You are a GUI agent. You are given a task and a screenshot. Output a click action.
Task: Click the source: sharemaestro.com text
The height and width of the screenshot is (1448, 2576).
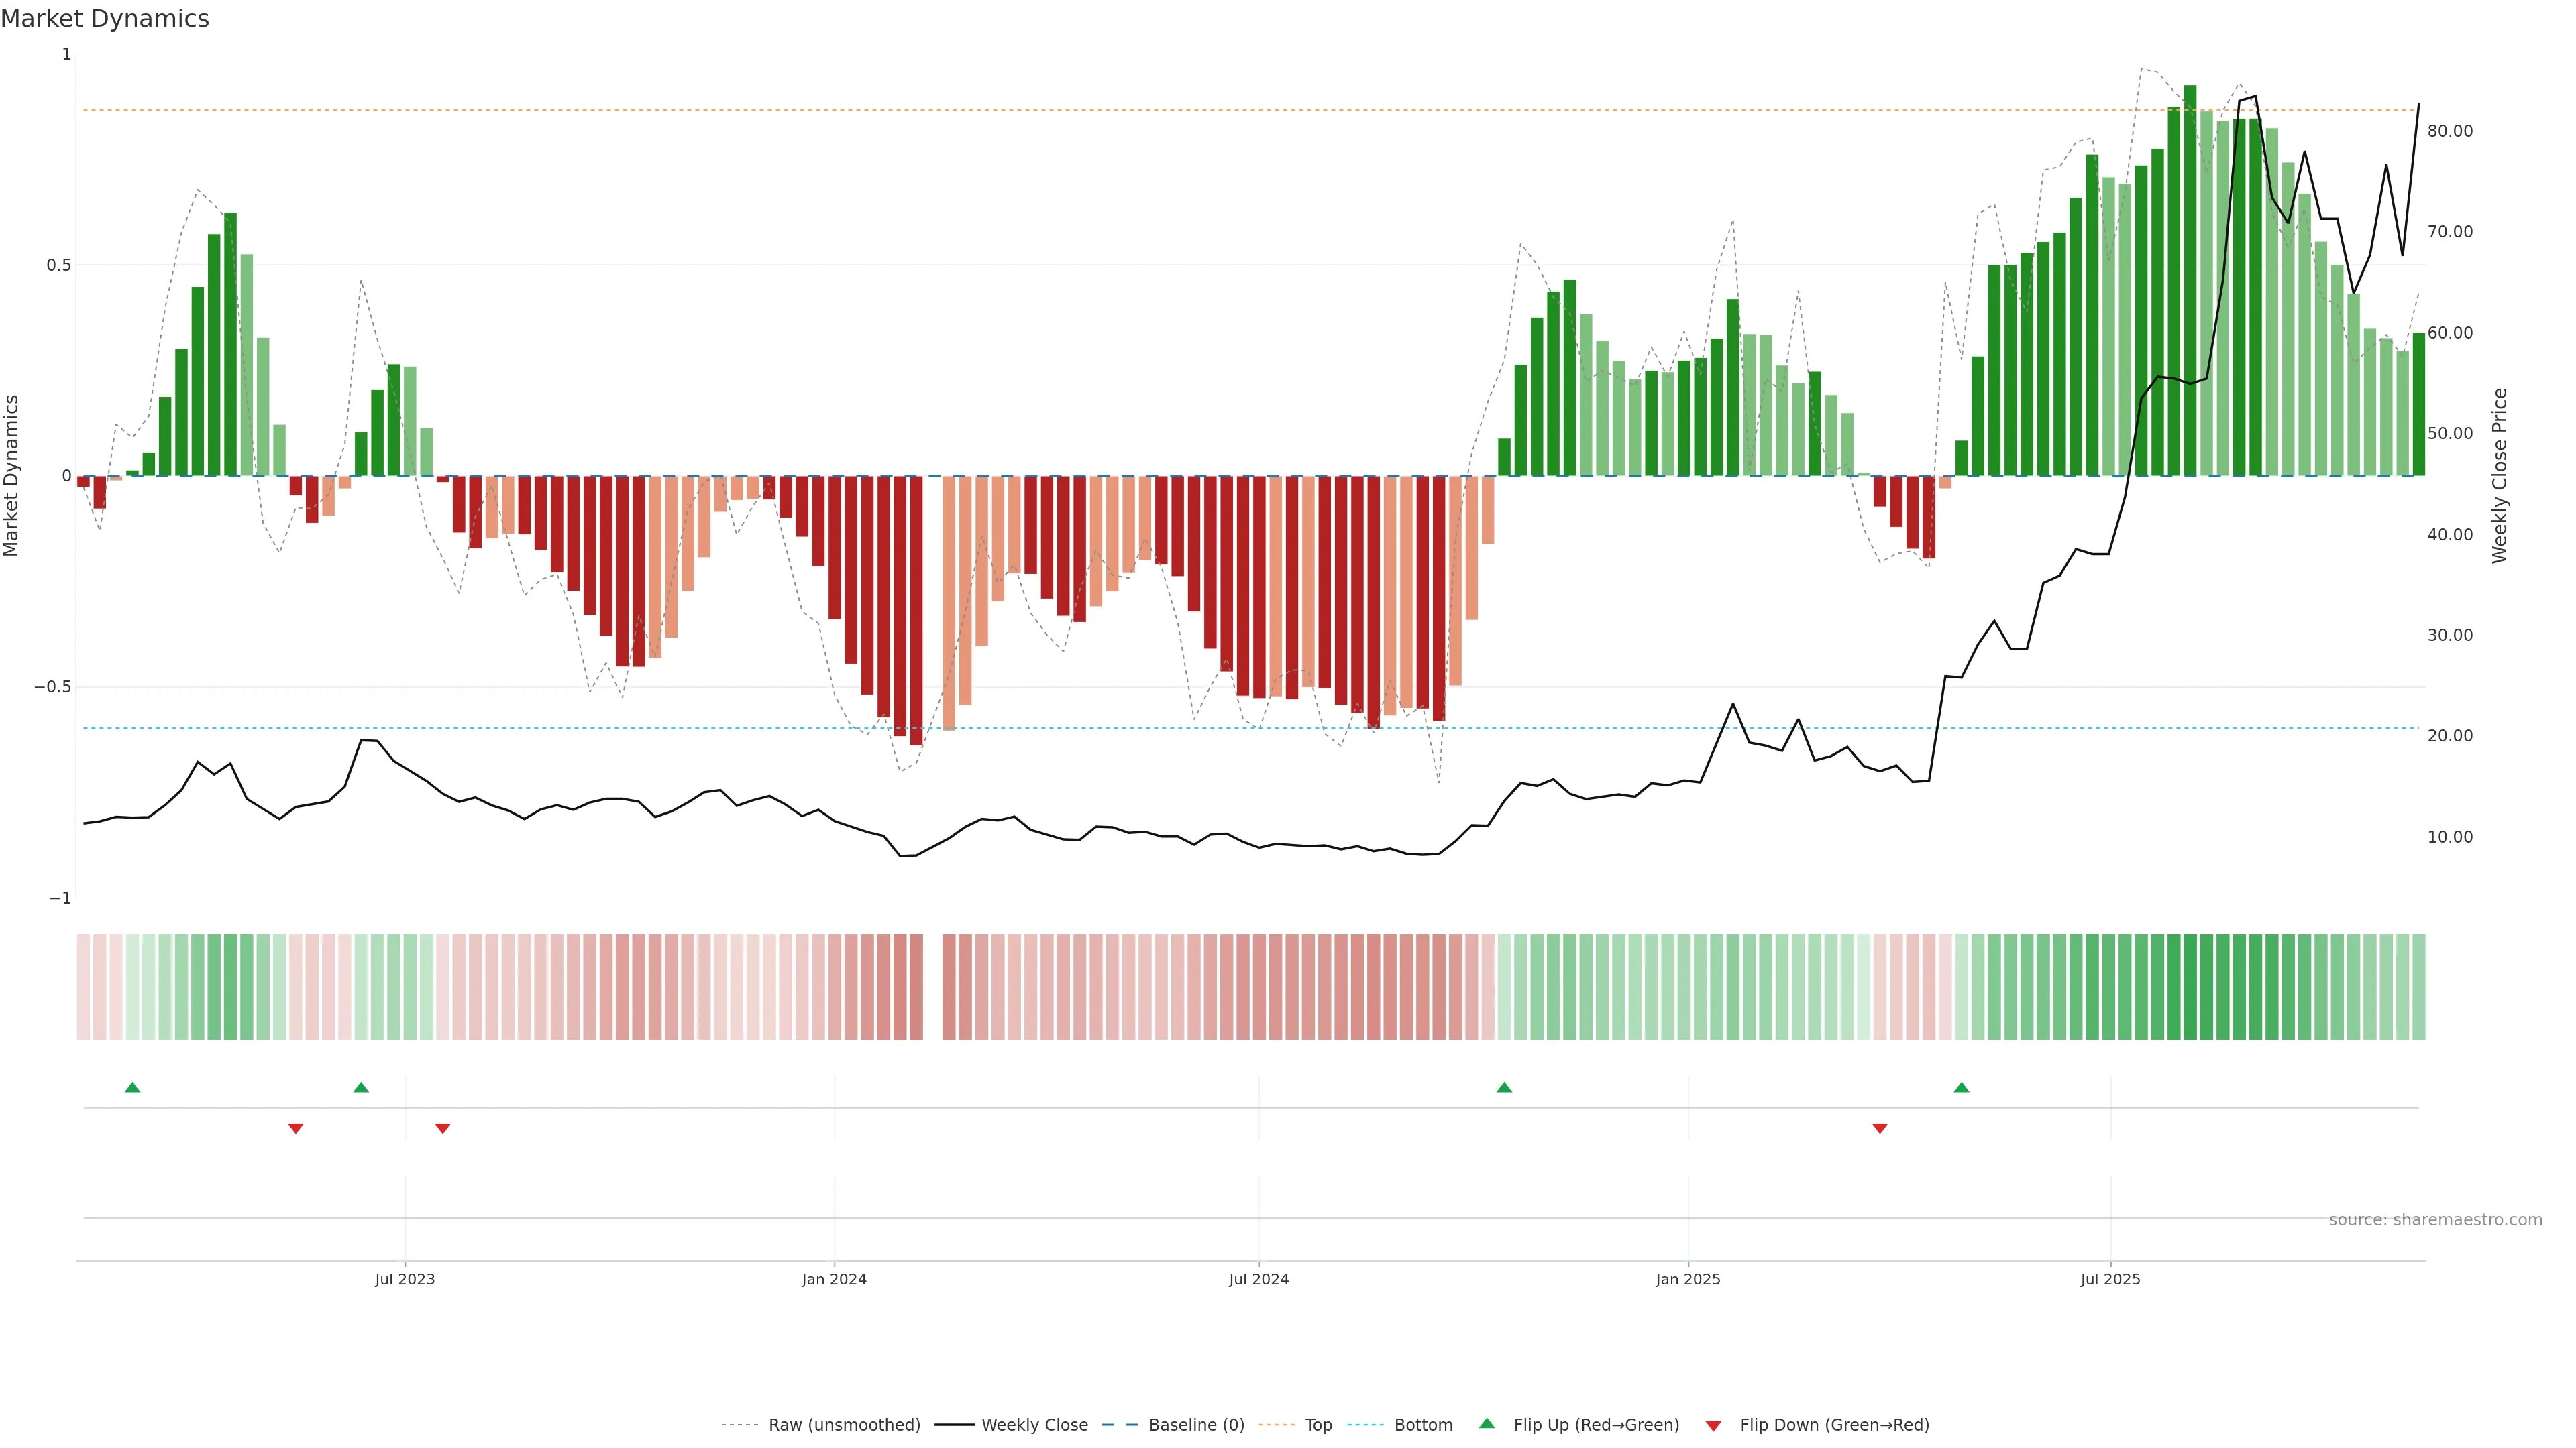coord(2435,1220)
